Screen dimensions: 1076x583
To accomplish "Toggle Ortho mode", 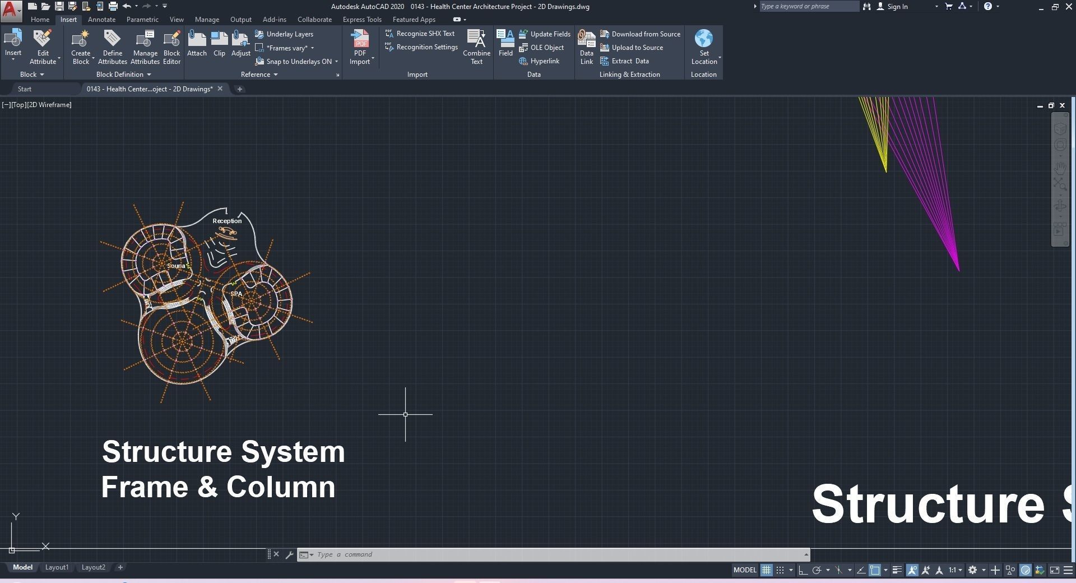I will (x=803, y=570).
